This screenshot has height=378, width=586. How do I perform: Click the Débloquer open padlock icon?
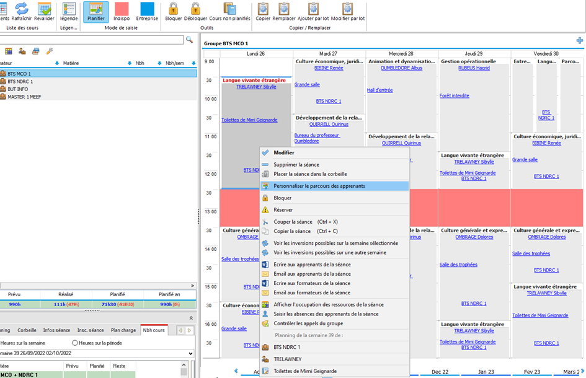(x=195, y=8)
